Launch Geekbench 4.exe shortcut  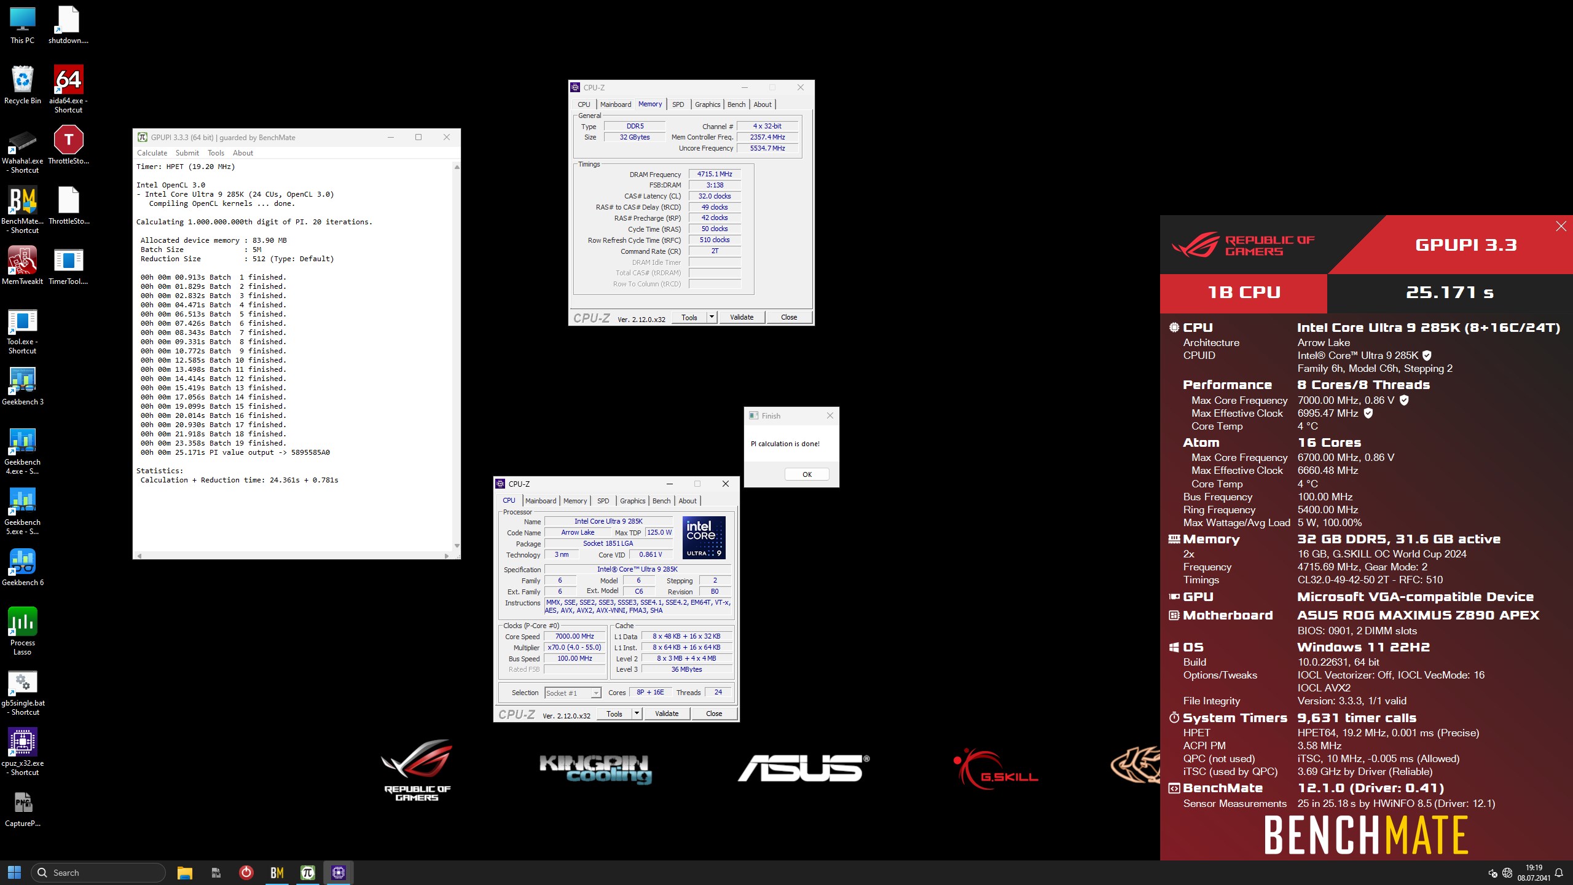pyautogui.click(x=23, y=452)
